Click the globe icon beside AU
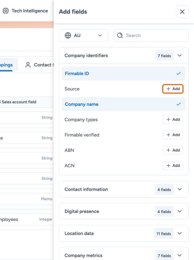Viewport: 194px width, 260px height. 68,35
